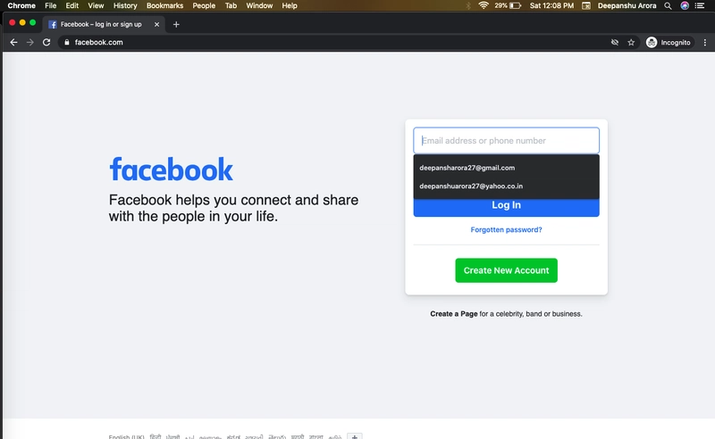Open Chrome's three-dot menu
715x439 pixels.
coord(705,42)
